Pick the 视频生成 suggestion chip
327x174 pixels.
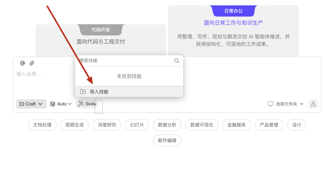[74, 125]
